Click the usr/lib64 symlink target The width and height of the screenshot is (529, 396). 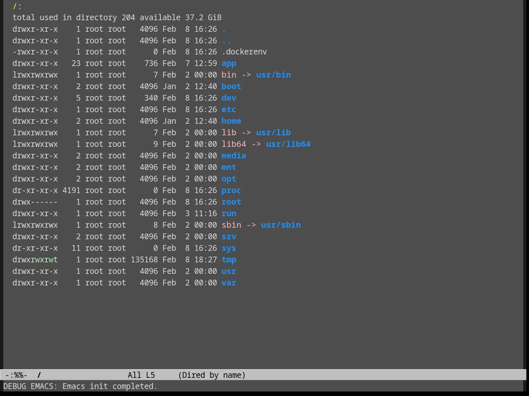(288, 144)
